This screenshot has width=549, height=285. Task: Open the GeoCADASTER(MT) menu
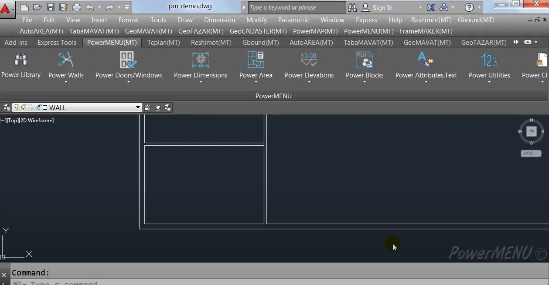258,31
